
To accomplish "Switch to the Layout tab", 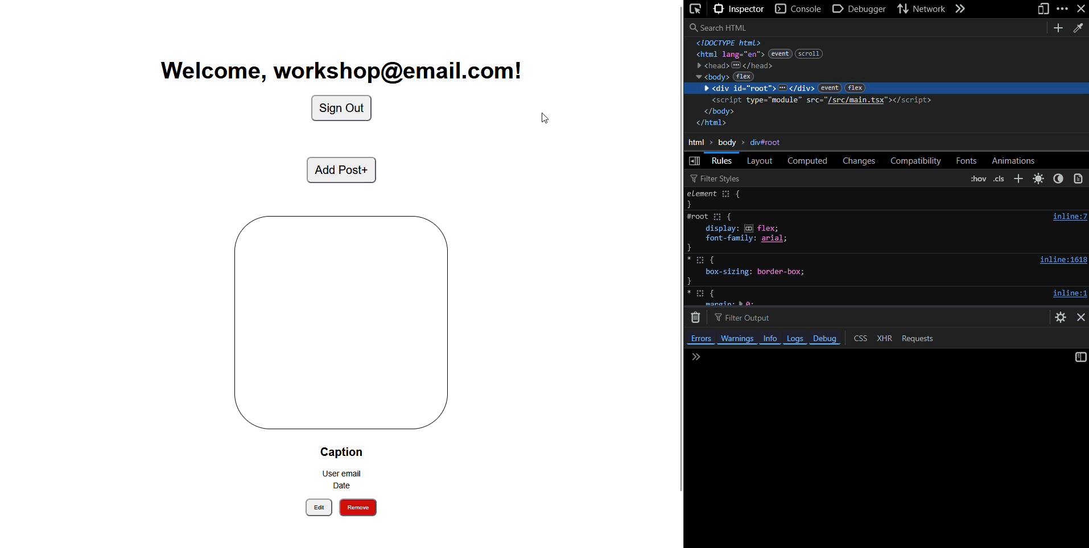I will coord(760,161).
